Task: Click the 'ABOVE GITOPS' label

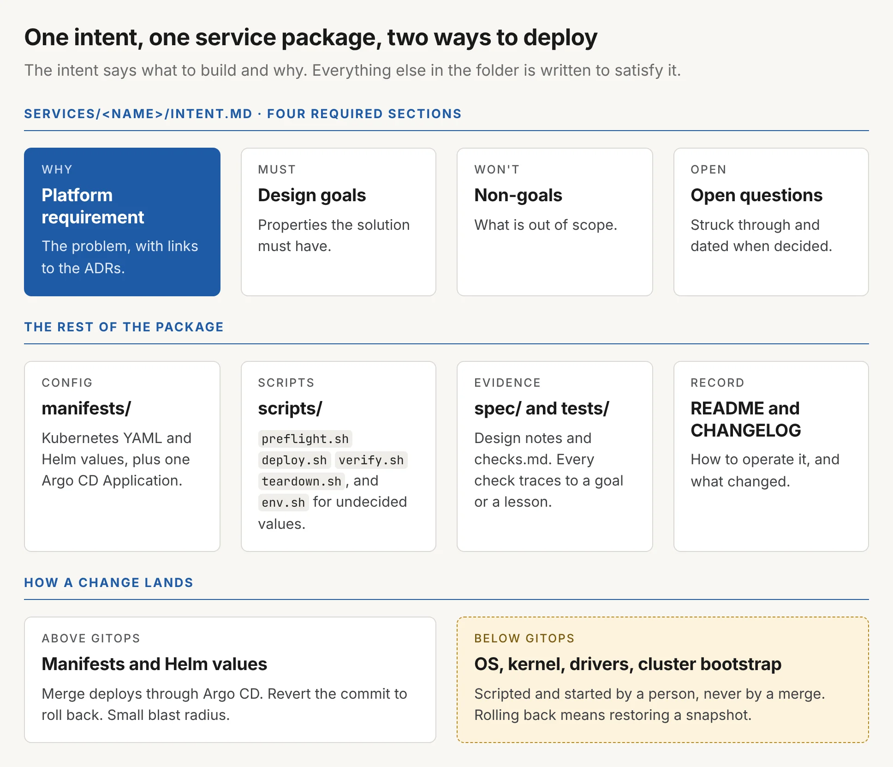Action: click(91, 638)
